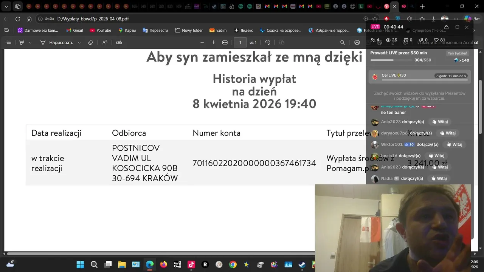
Task: Lock the LIVE overlay panel
Action: (x=446, y=27)
